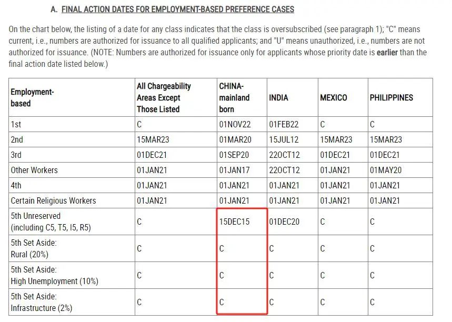Click Philippines Other Workers date 01MAY20
452x322 pixels.
[x=385, y=170]
